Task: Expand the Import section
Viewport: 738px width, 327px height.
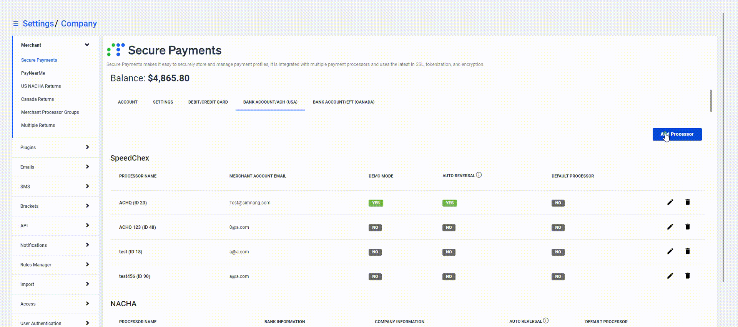Action: pyautogui.click(x=87, y=284)
